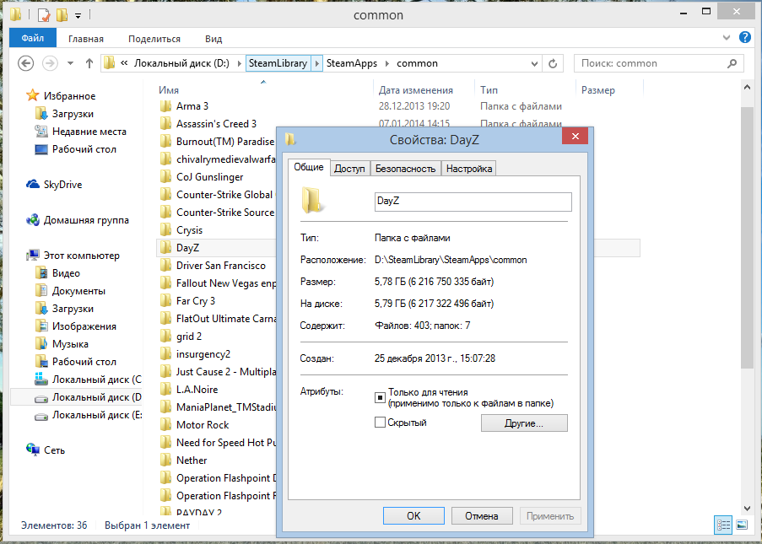Open the recent locations dropdown arrow
The height and width of the screenshot is (544, 762).
pos(71,63)
